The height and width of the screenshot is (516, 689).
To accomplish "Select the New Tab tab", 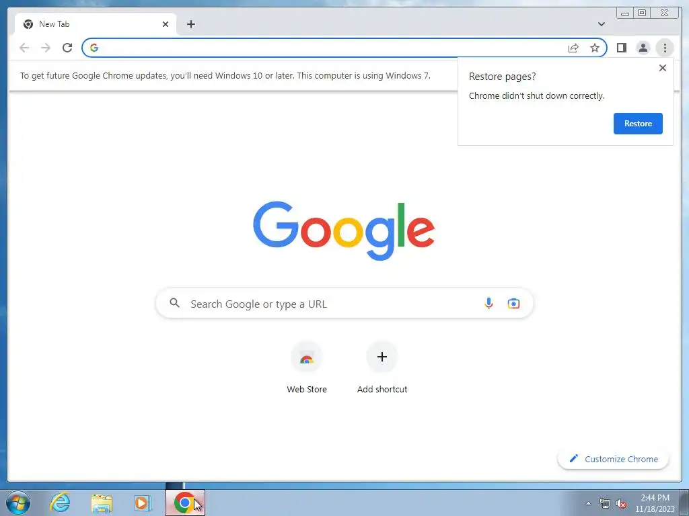I will pyautogui.click(x=96, y=24).
